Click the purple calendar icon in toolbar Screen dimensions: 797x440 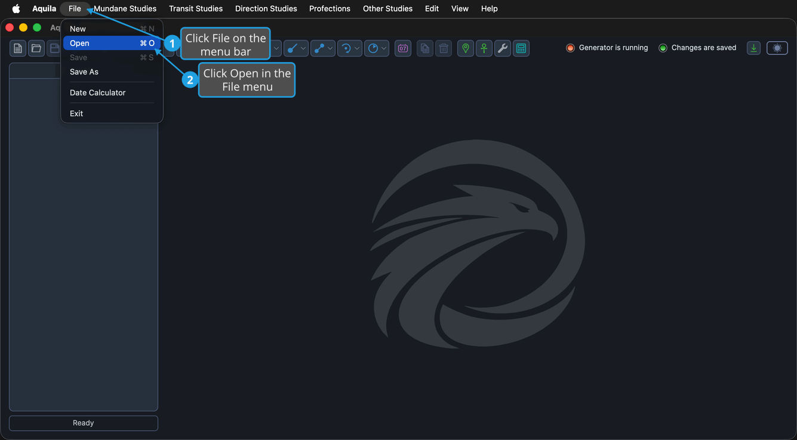[x=403, y=49]
